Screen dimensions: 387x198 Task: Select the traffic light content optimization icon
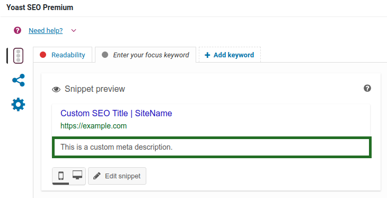(18, 56)
